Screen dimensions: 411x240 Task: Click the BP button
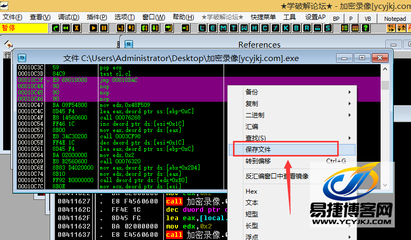336,18
